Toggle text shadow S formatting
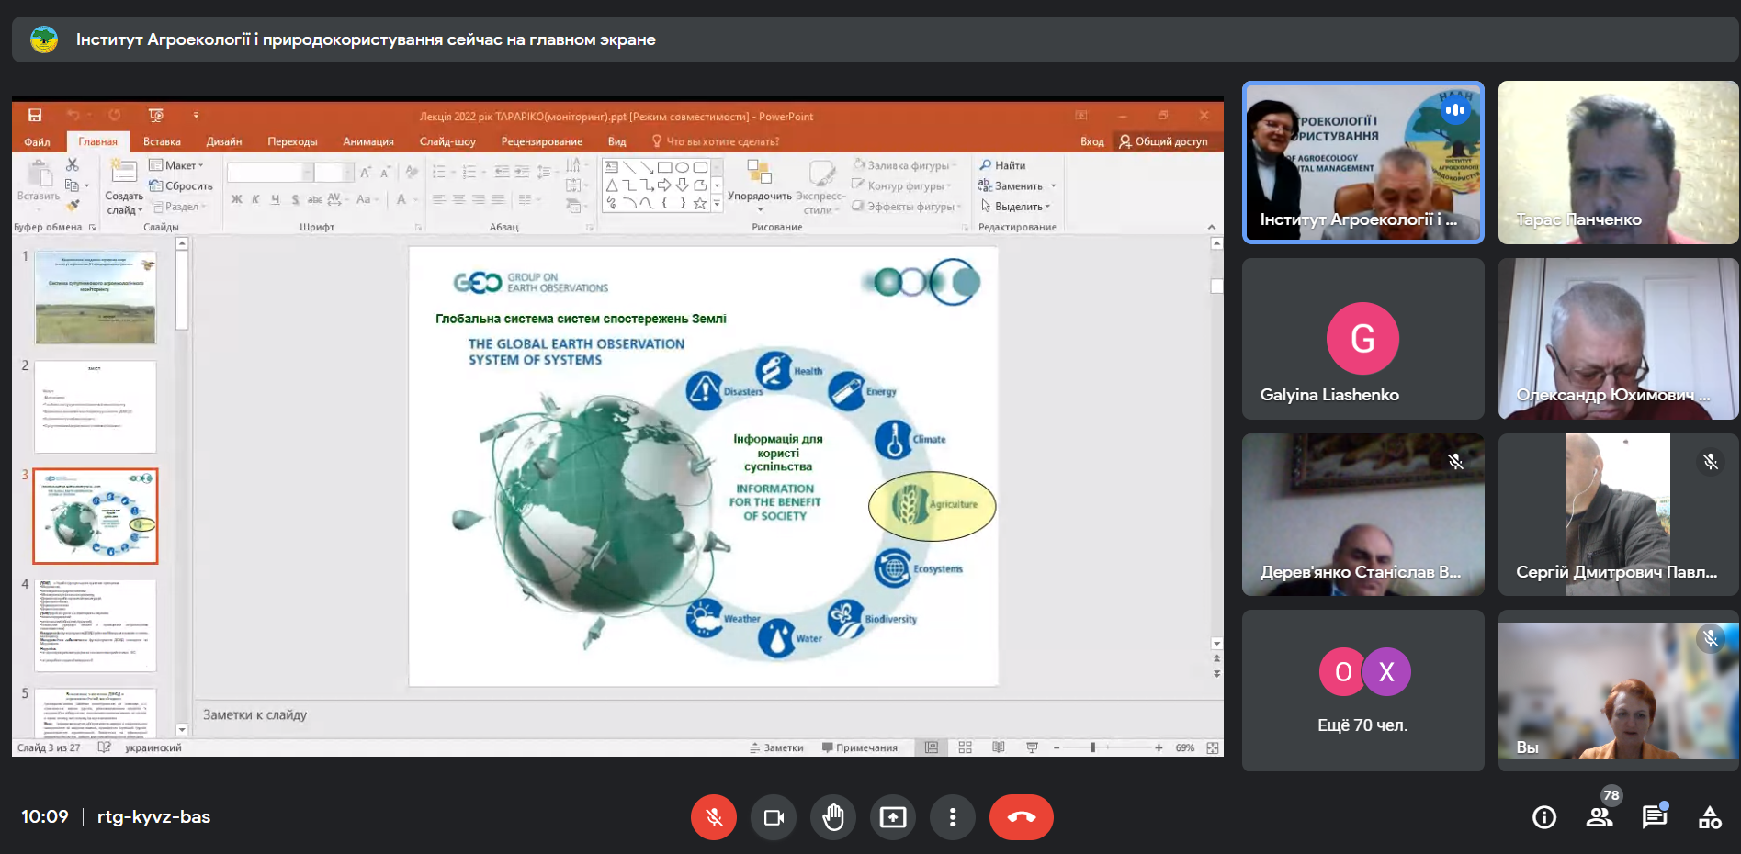 (x=295, y=199)
